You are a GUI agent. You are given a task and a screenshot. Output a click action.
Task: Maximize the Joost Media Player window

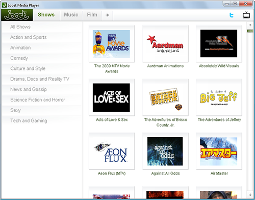pos(235,4)
